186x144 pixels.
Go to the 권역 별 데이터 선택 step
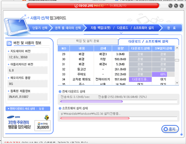coord(68,28)
